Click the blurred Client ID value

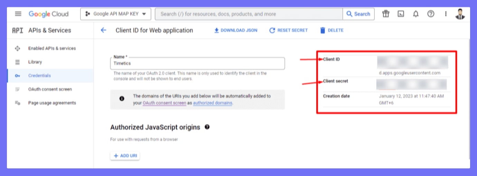pyautogui.click(x=413, y=62)
